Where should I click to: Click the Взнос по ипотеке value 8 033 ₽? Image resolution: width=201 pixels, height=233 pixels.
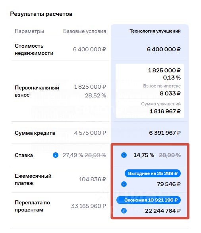(170, 93)
